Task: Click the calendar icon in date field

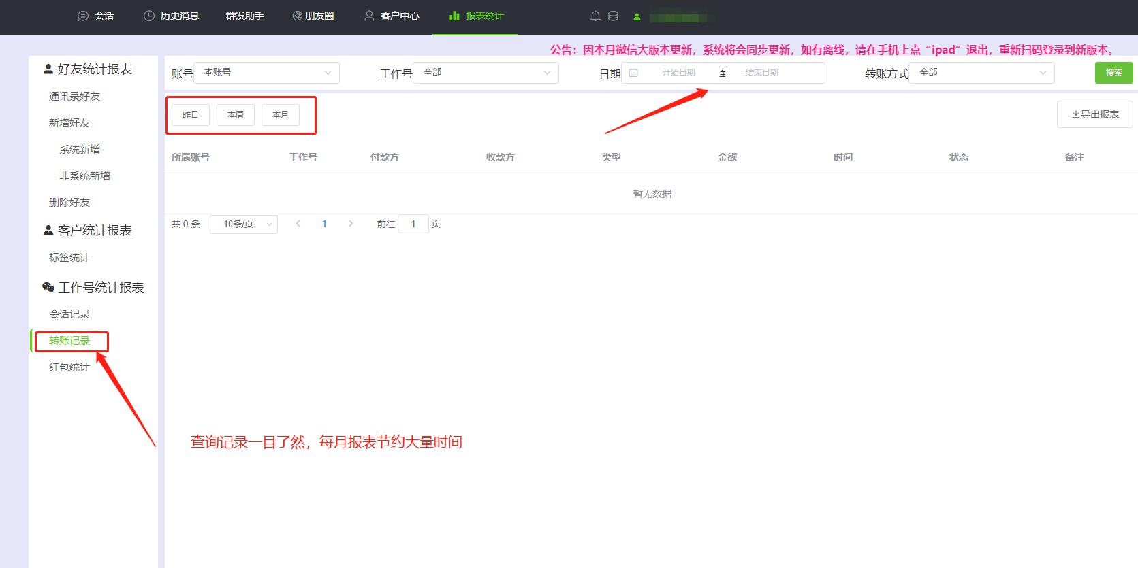Action: (x=633, y=73)
